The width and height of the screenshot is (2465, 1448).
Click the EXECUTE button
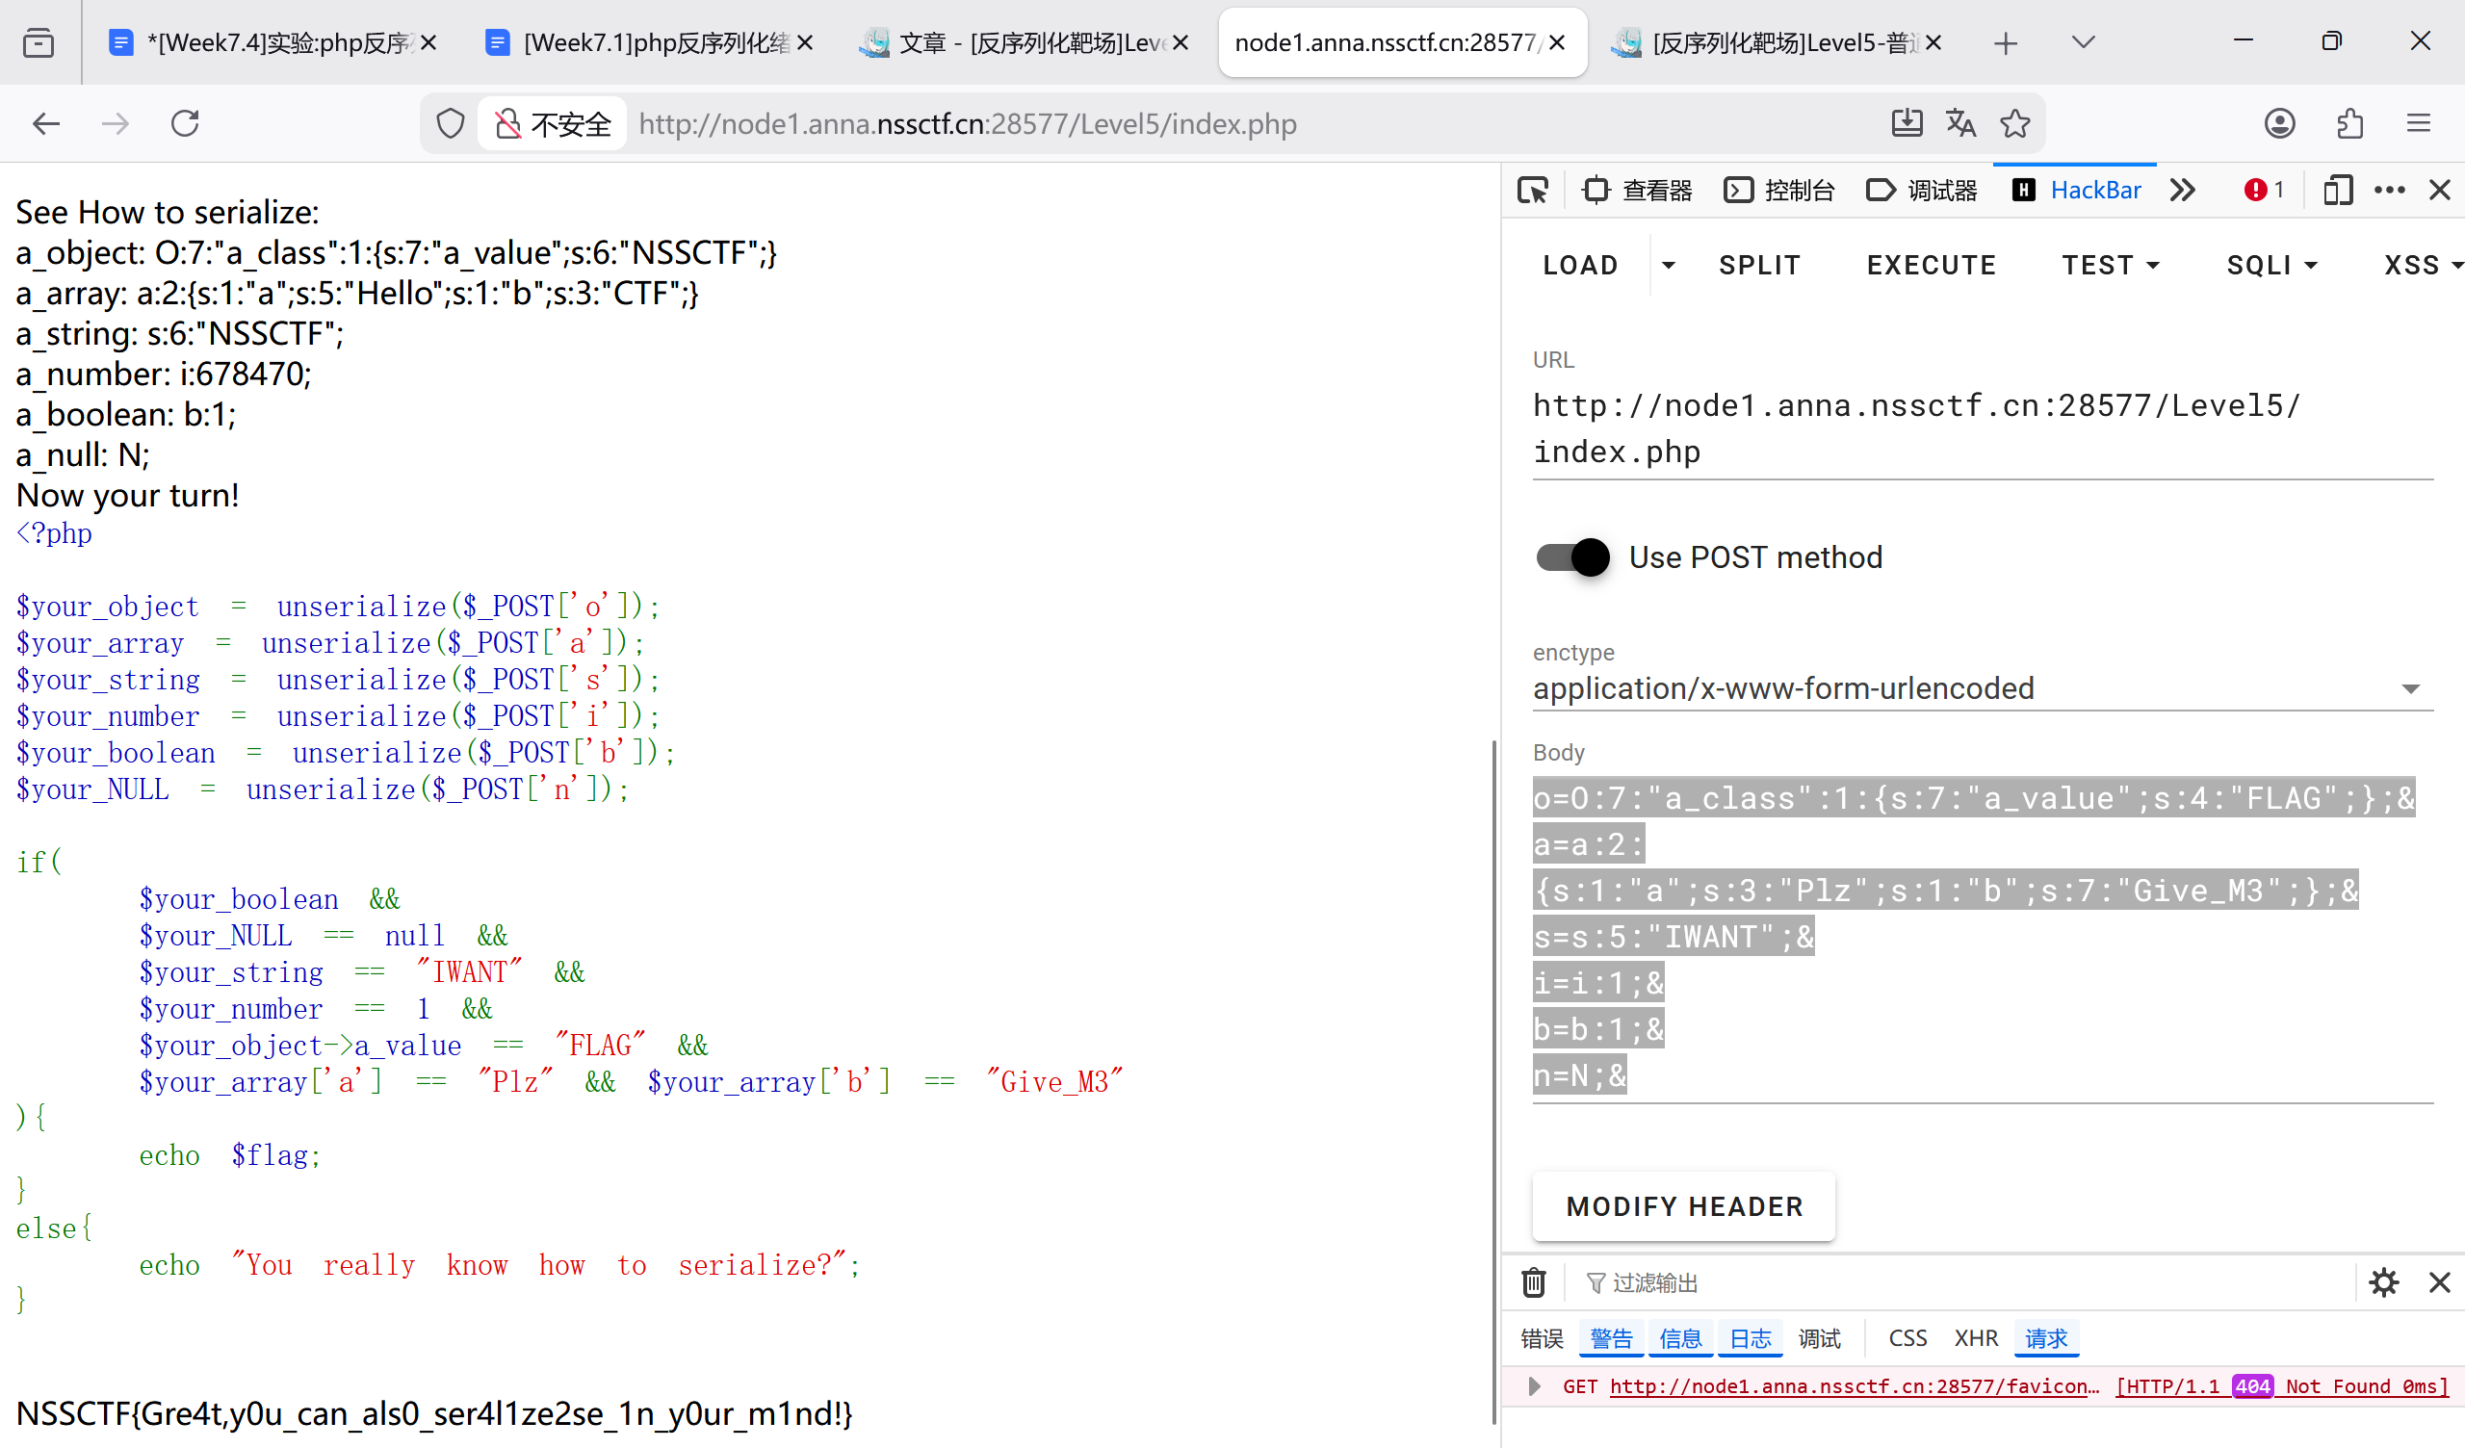pyautogui.click(x=1930, y=265)
